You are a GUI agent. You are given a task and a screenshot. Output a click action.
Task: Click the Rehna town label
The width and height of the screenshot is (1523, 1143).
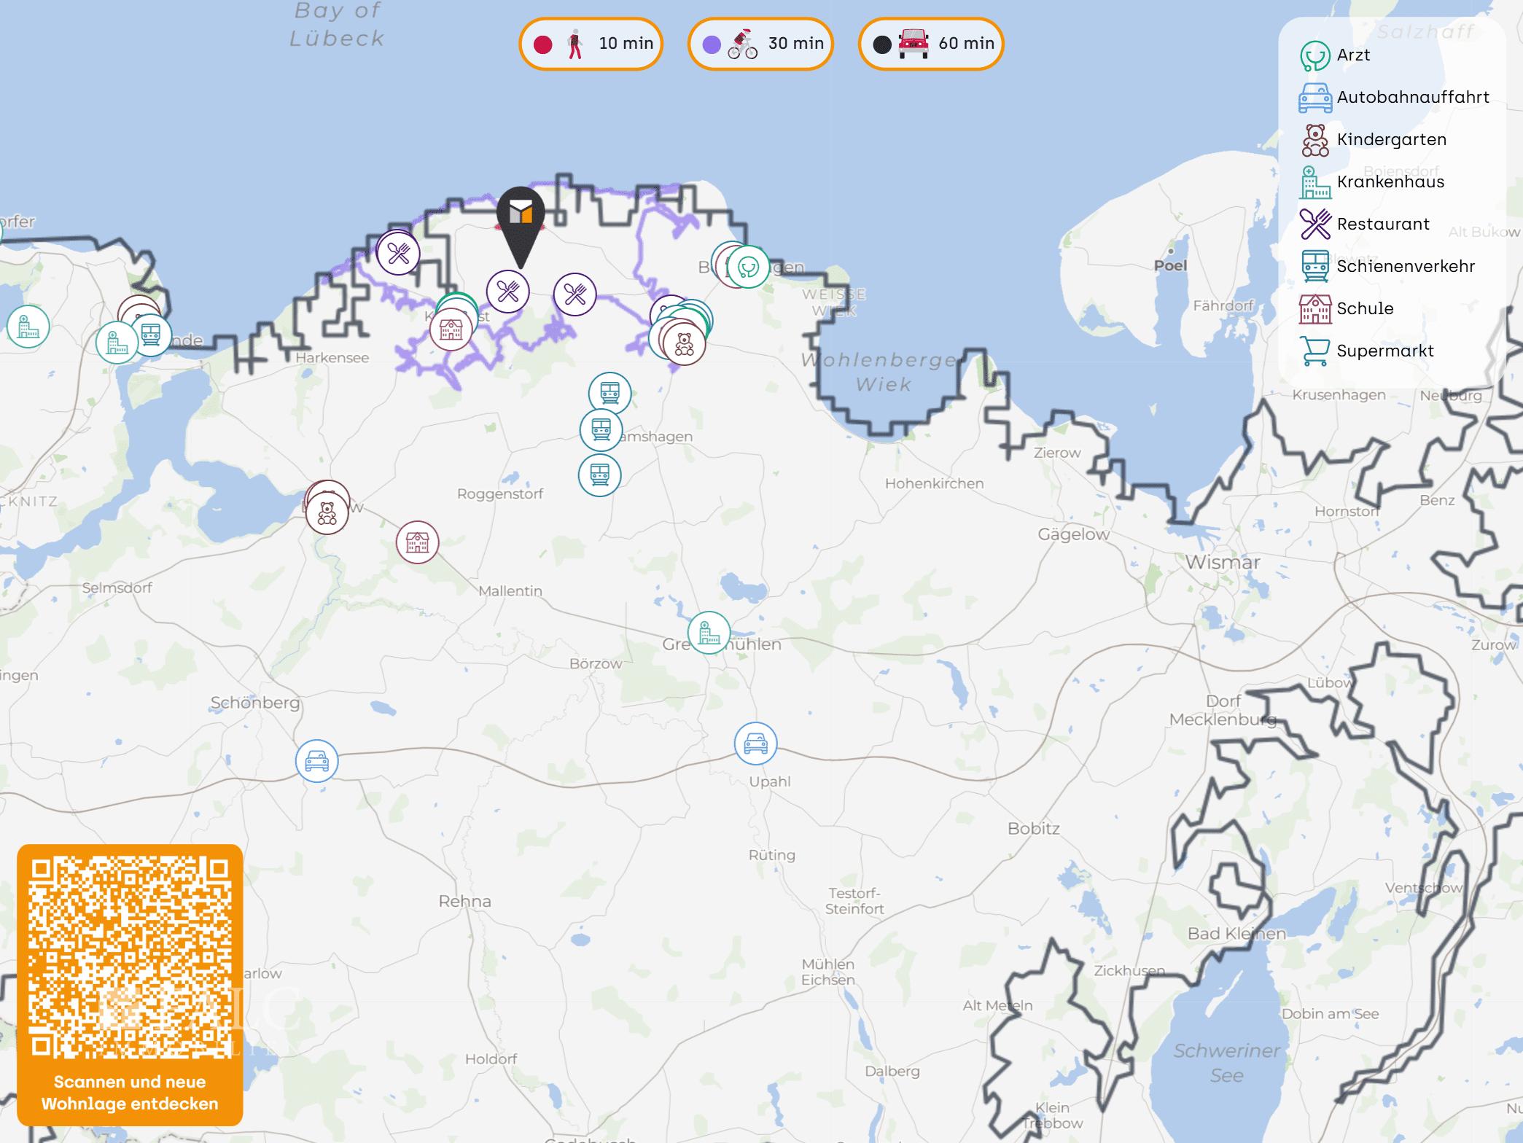pyautogui.click(x=465, y=901)
